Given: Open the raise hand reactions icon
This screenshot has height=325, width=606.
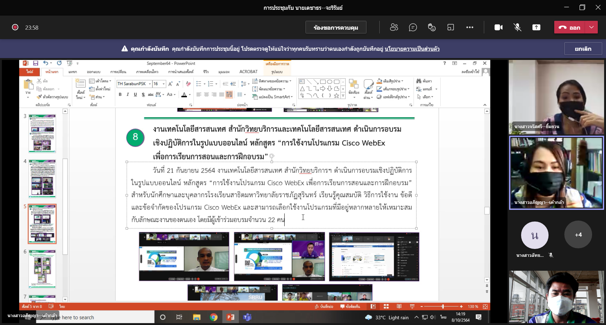Looking at the screenshot, I should 432,27.
